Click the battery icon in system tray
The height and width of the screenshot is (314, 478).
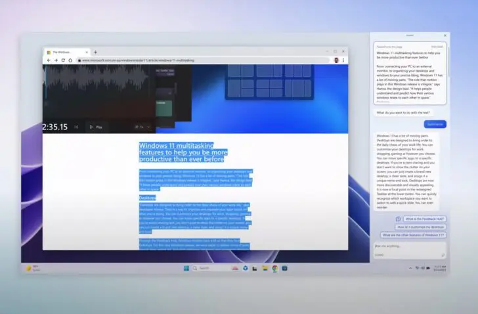tap(428, 268)
